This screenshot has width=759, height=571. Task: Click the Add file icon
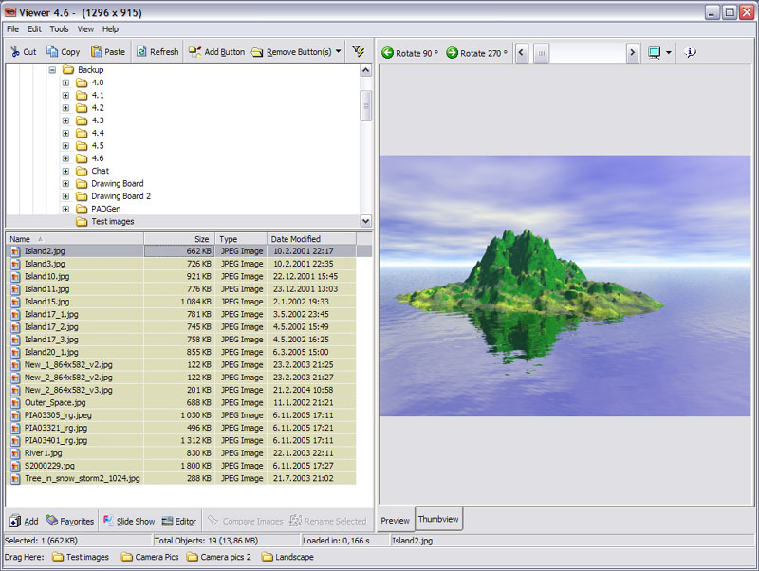(15, 521)
